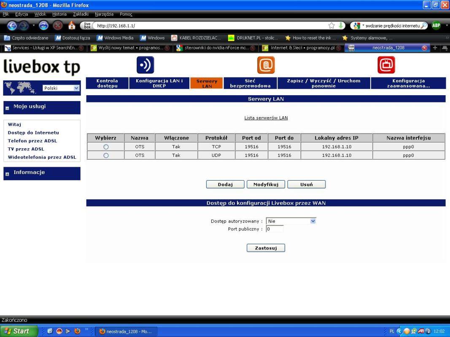Open the DRUKNET.PL bookmark
This screenshot has height=337, width=450.
(x=253, y=38)
